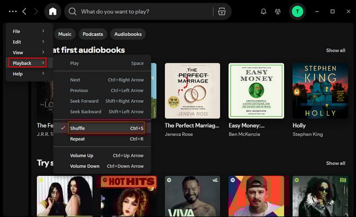This screenshot has height=217, width=356.
Task: Open The Perfect Marriage audiobook cover
Action: tap(192, 90)
